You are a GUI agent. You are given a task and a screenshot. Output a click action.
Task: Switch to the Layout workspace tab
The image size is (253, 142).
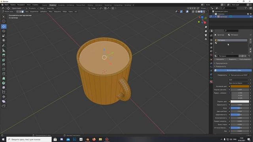pos(45,5)
